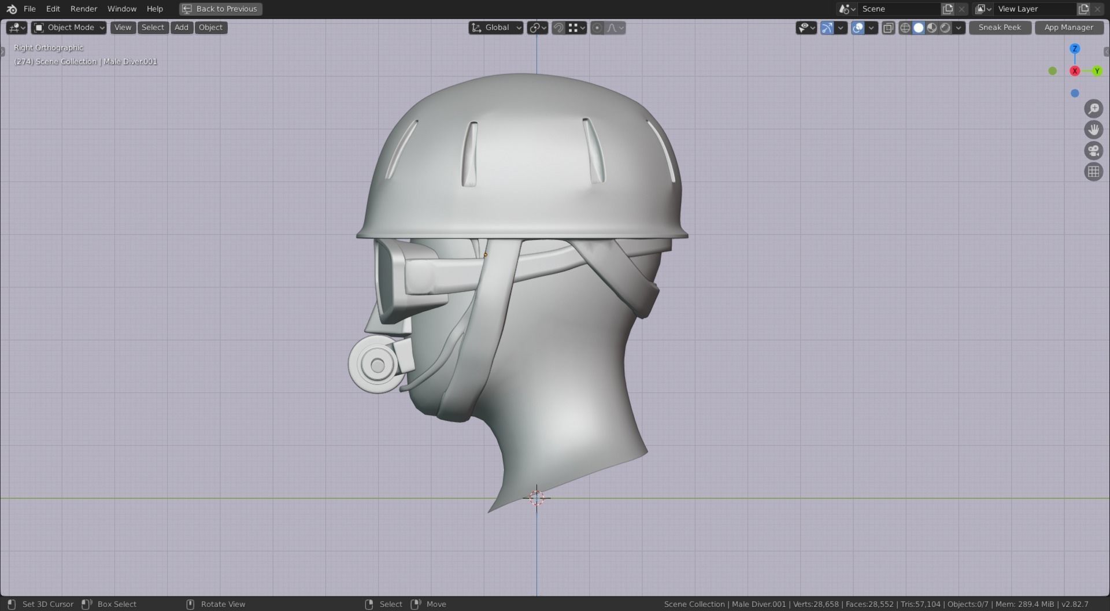Click the "Rotate View" status bar hint
Screen dimensions: 1110x611
pos(223,604)
